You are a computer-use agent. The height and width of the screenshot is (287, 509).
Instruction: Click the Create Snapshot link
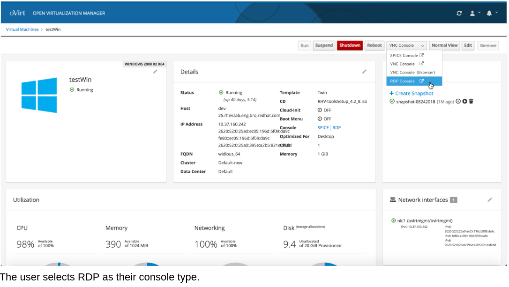pyautogui.click(x=412, y=94)
